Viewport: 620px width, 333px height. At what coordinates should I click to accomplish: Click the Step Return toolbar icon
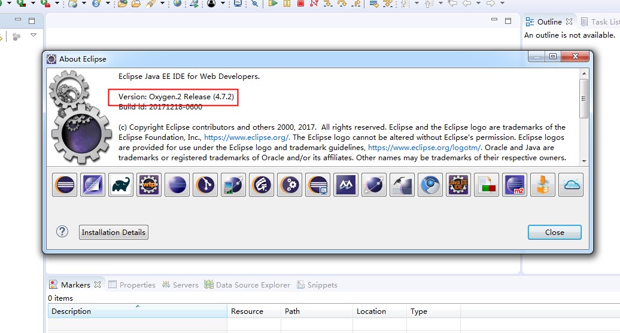pos(356,3)
